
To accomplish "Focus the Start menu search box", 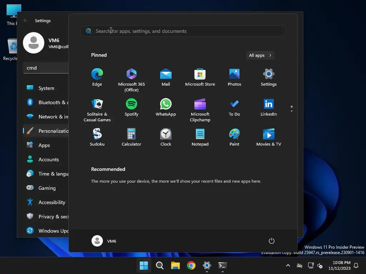I will (183, 31).
